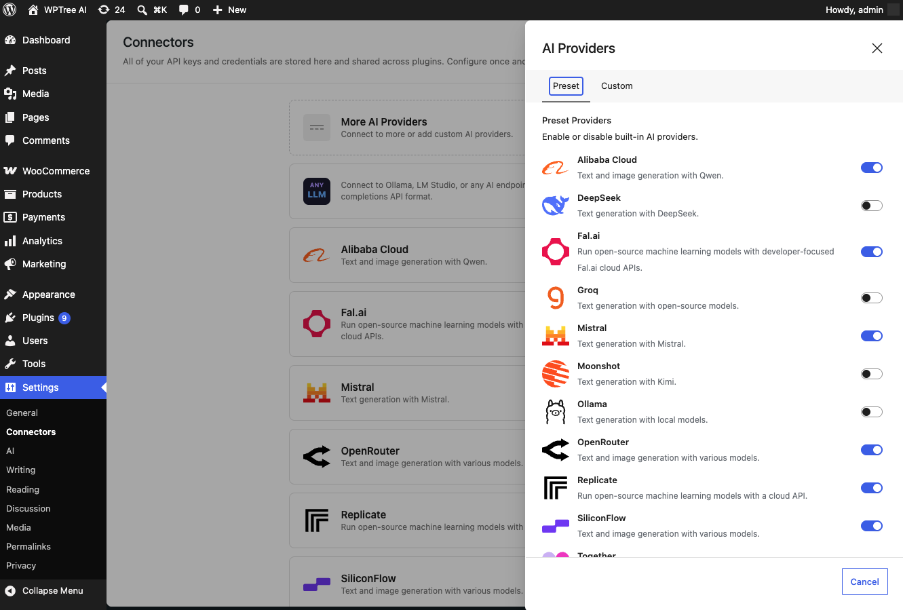The image size is (903, 610).
Task: Click the SiliconFlow logo on the Connectors page
Action: tap(317, 584)
